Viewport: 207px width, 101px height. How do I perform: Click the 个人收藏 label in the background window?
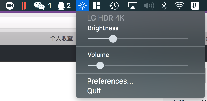(61, 38)
